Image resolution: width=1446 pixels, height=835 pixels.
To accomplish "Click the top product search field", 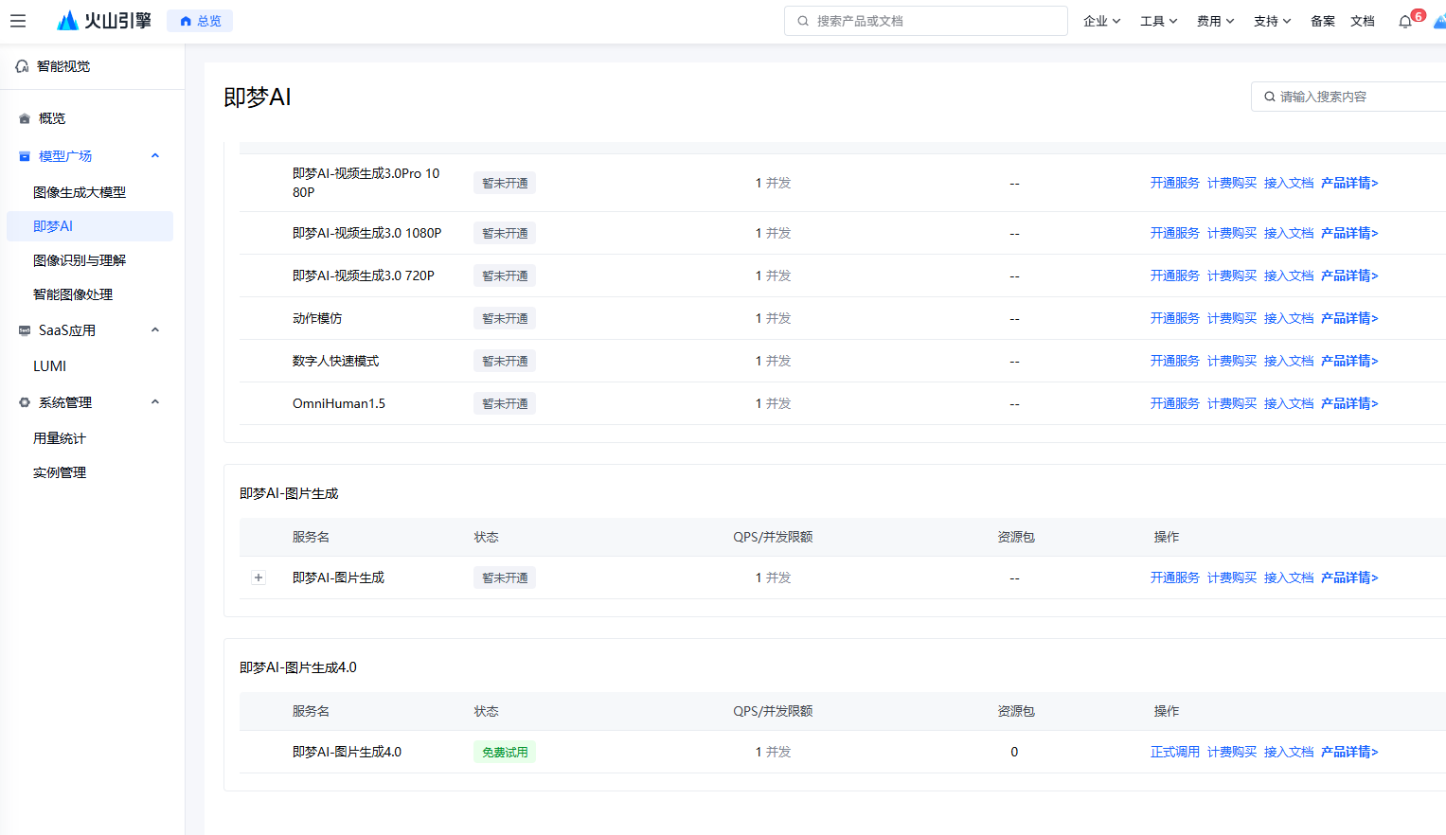I will tap(926, 21).
